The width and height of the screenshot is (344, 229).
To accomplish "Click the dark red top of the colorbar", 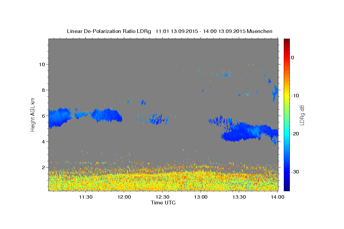I will click(x=287, y=41).
